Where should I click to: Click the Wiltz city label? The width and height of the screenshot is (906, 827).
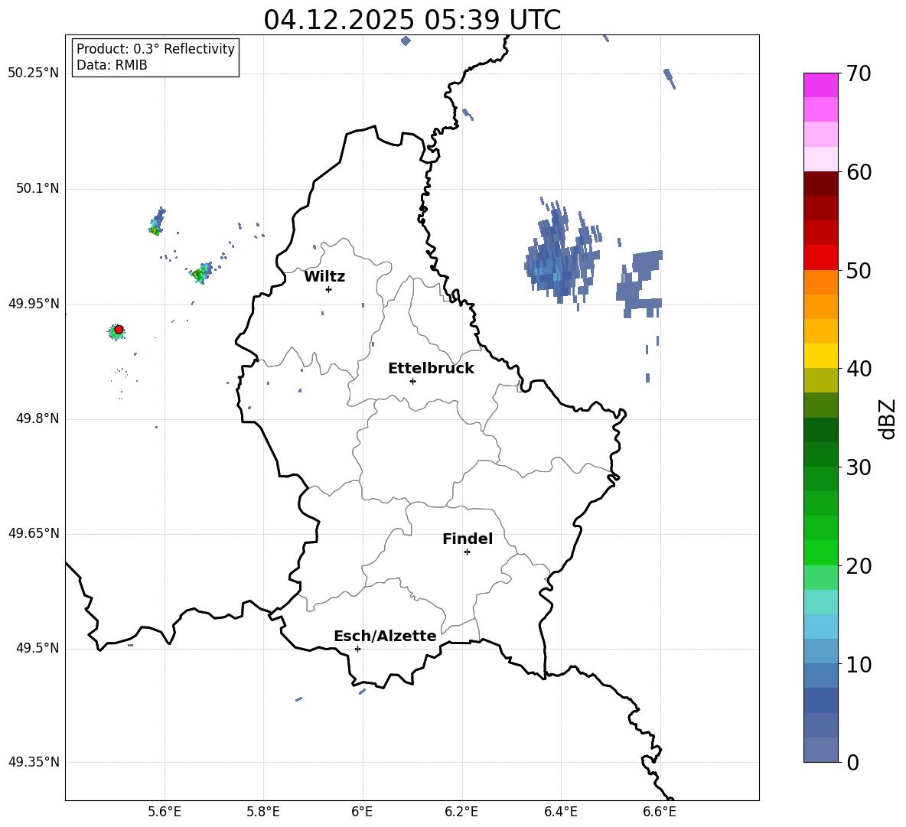pyautogui.click(x=324, y=277)
